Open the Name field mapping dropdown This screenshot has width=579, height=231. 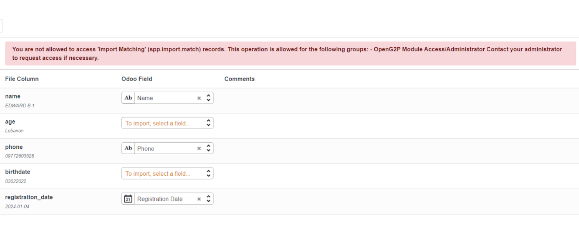tap(166, 98)
